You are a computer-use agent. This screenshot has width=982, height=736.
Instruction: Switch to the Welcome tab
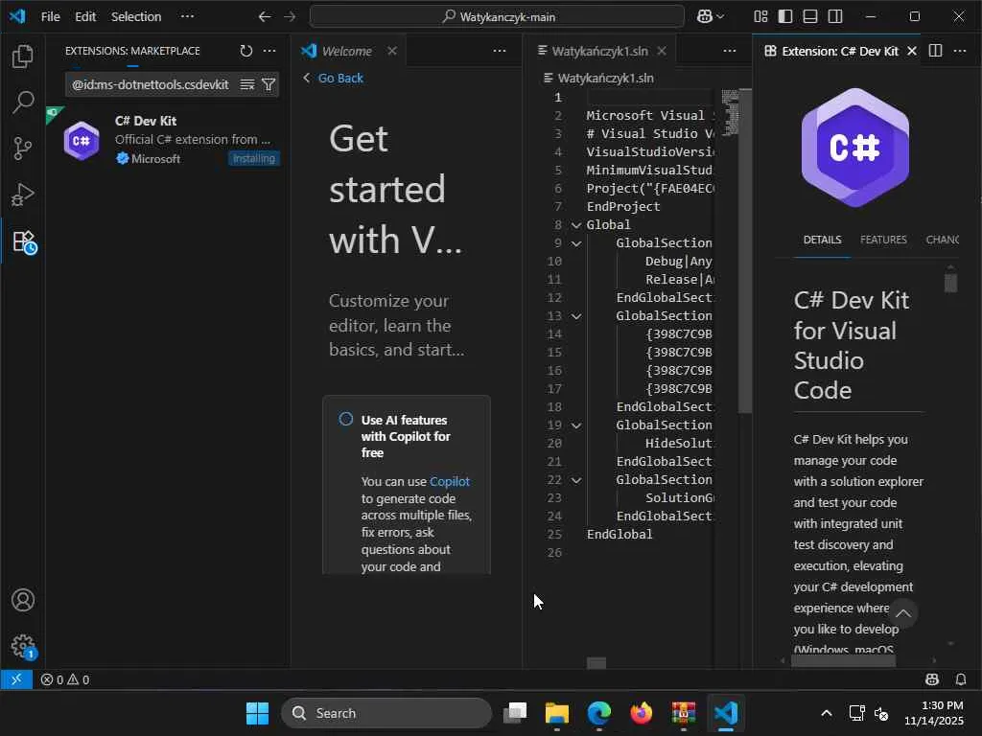click(x=346, y=51)
